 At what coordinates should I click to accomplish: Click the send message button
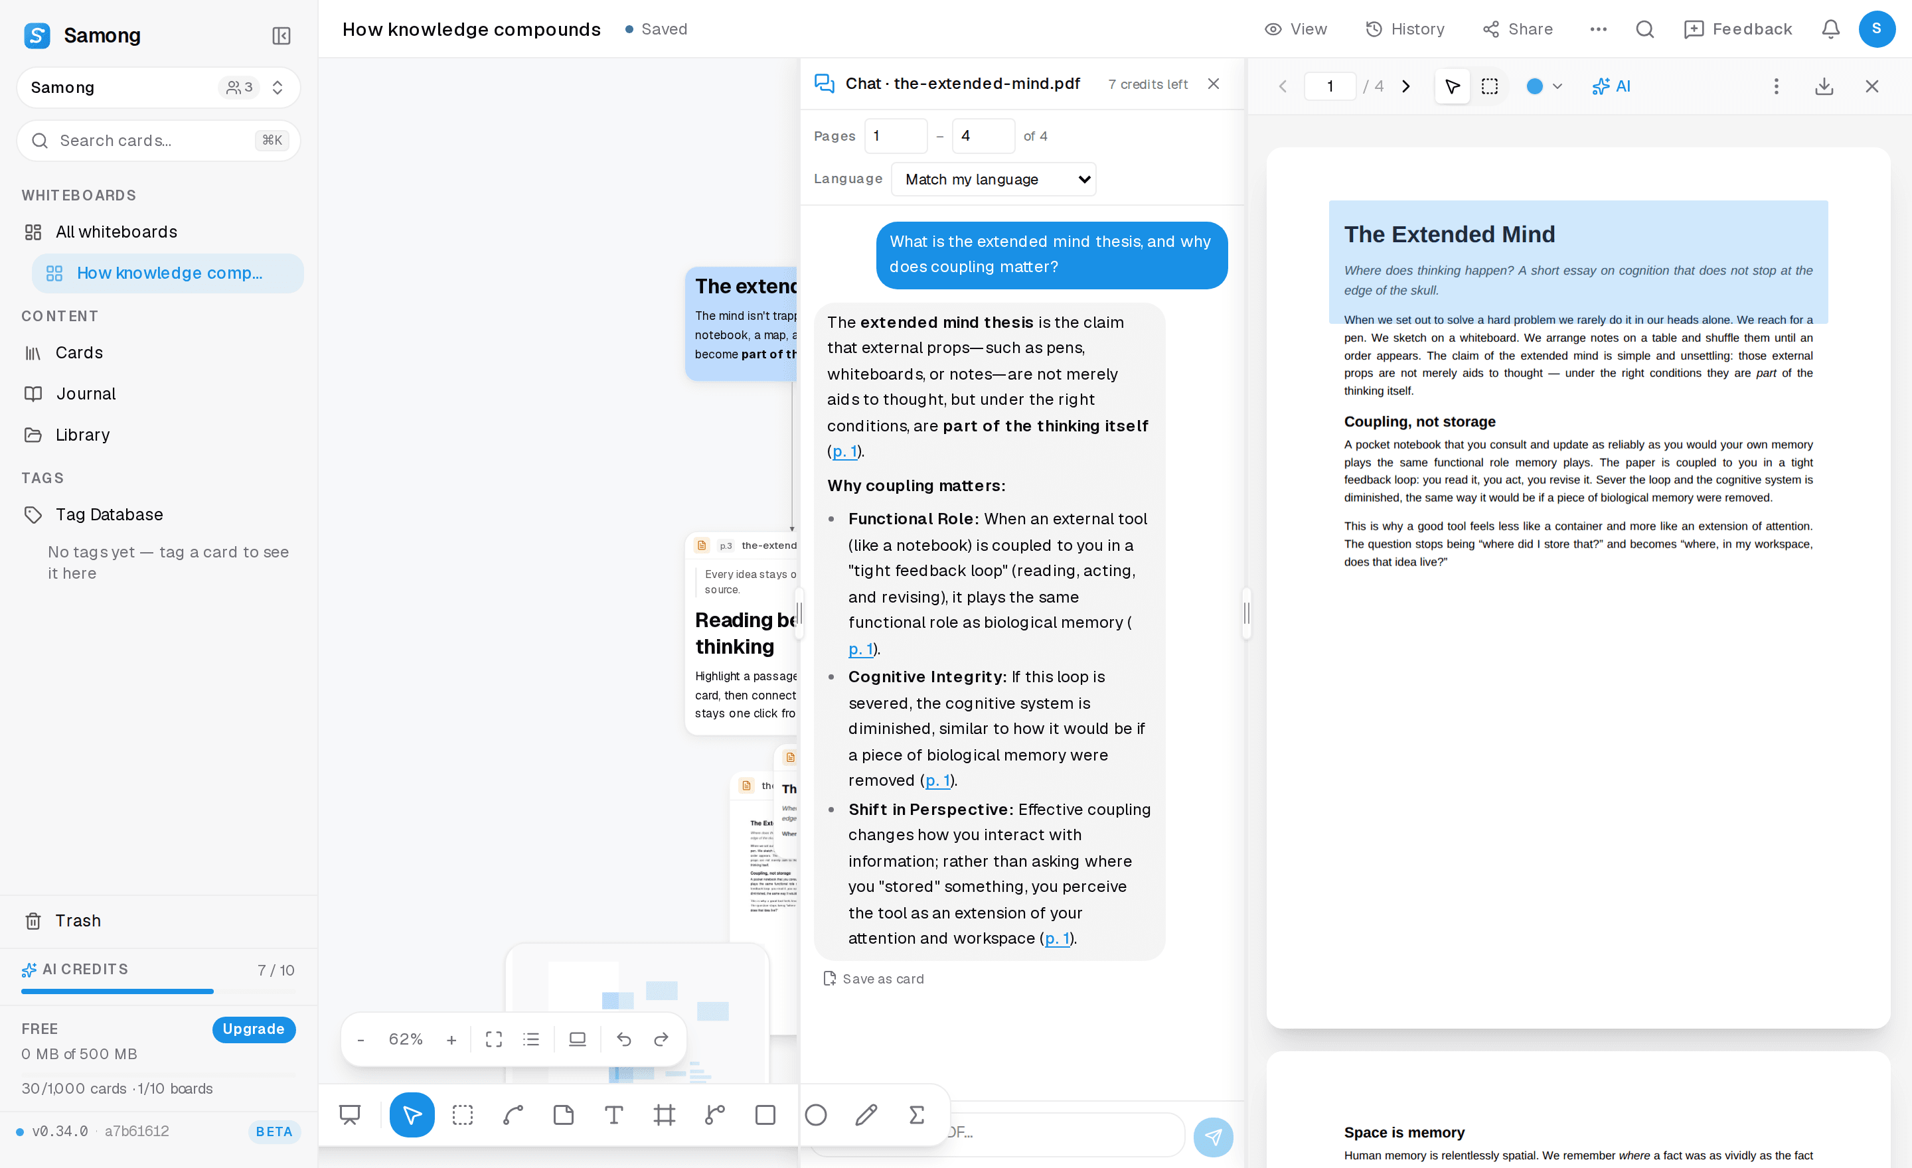click(1213, 1137)
